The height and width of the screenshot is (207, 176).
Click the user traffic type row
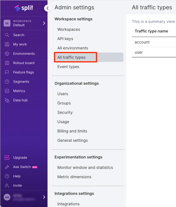[154, 52]
